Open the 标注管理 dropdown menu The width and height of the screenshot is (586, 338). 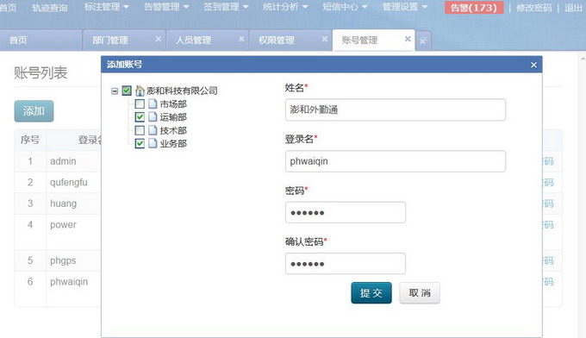pyautogui.click(x=106, y=7)
